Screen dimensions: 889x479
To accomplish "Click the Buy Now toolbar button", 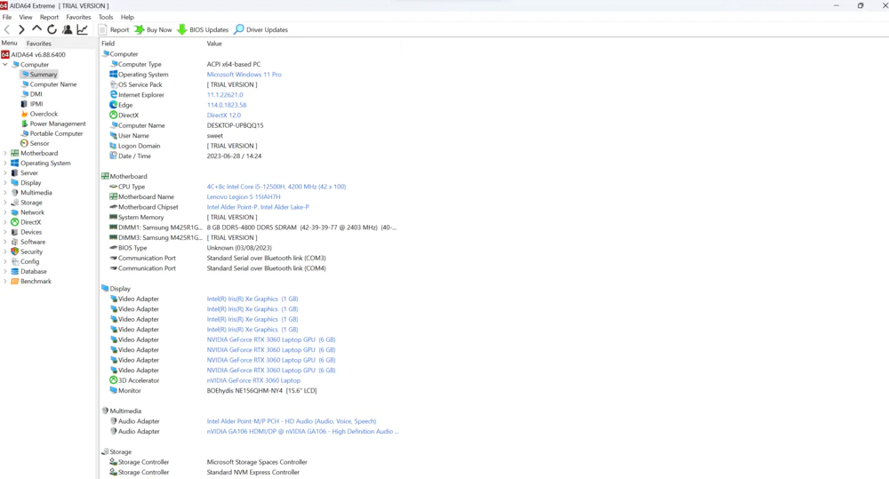I will coord(153,29).
